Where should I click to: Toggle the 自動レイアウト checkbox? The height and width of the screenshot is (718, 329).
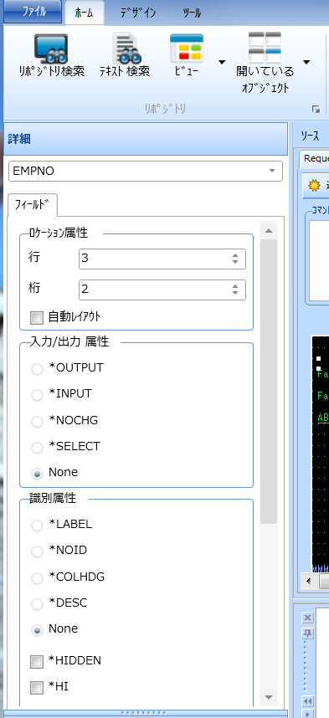point(36,317)
